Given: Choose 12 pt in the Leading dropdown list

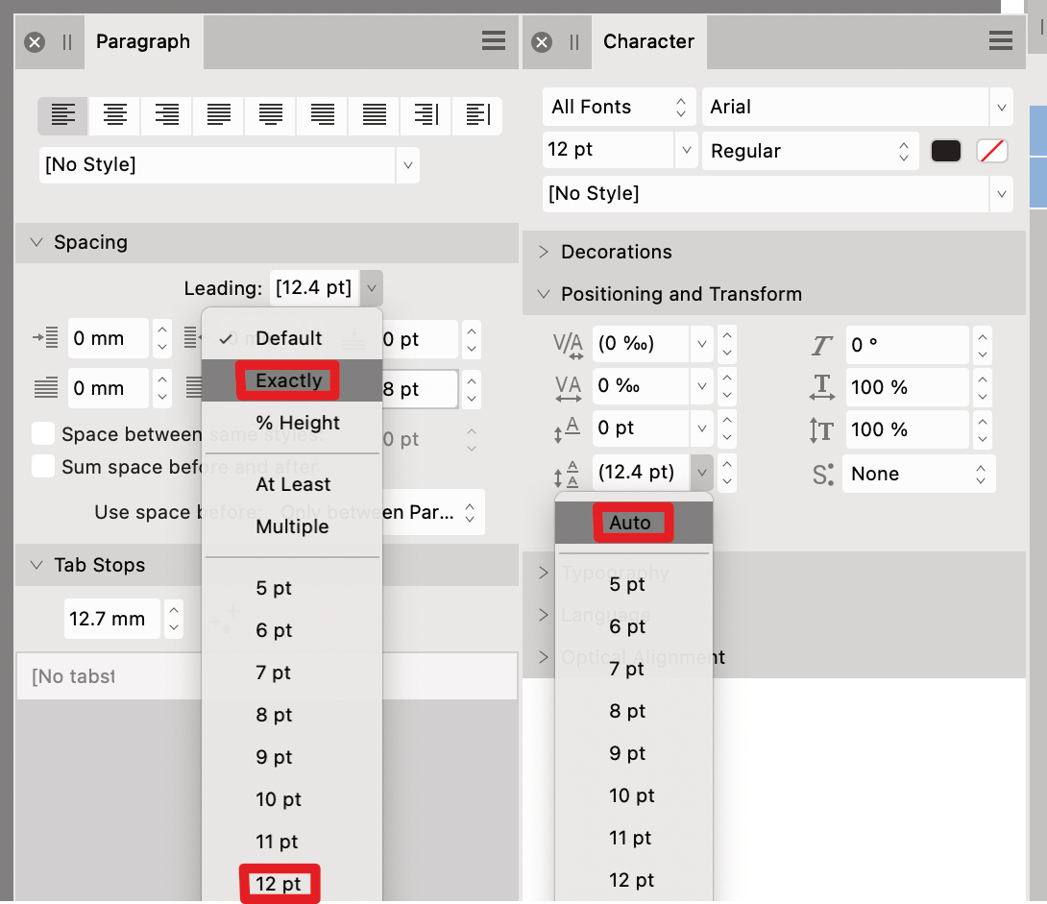Looking at the screenshot, I should click(278, 883).
